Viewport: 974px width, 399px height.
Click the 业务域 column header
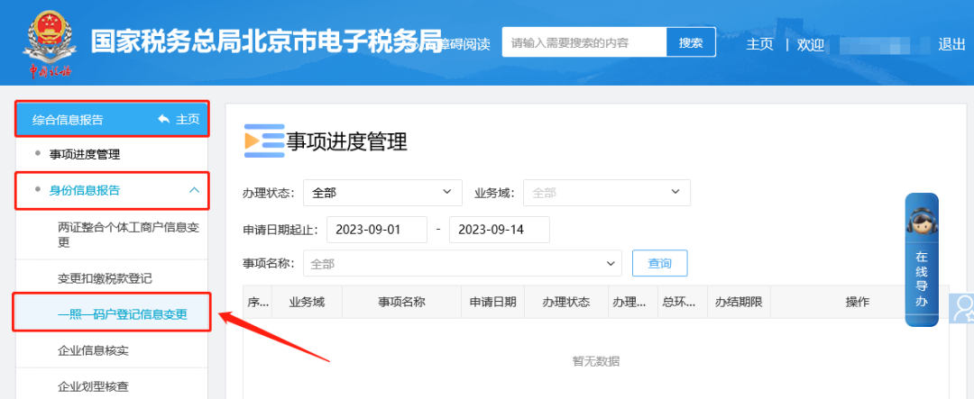coord(307,303)
